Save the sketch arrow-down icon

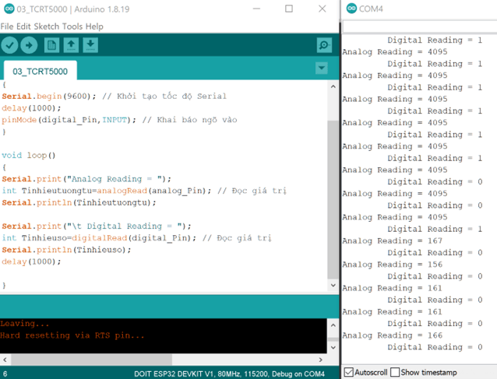tap(90, 45)
